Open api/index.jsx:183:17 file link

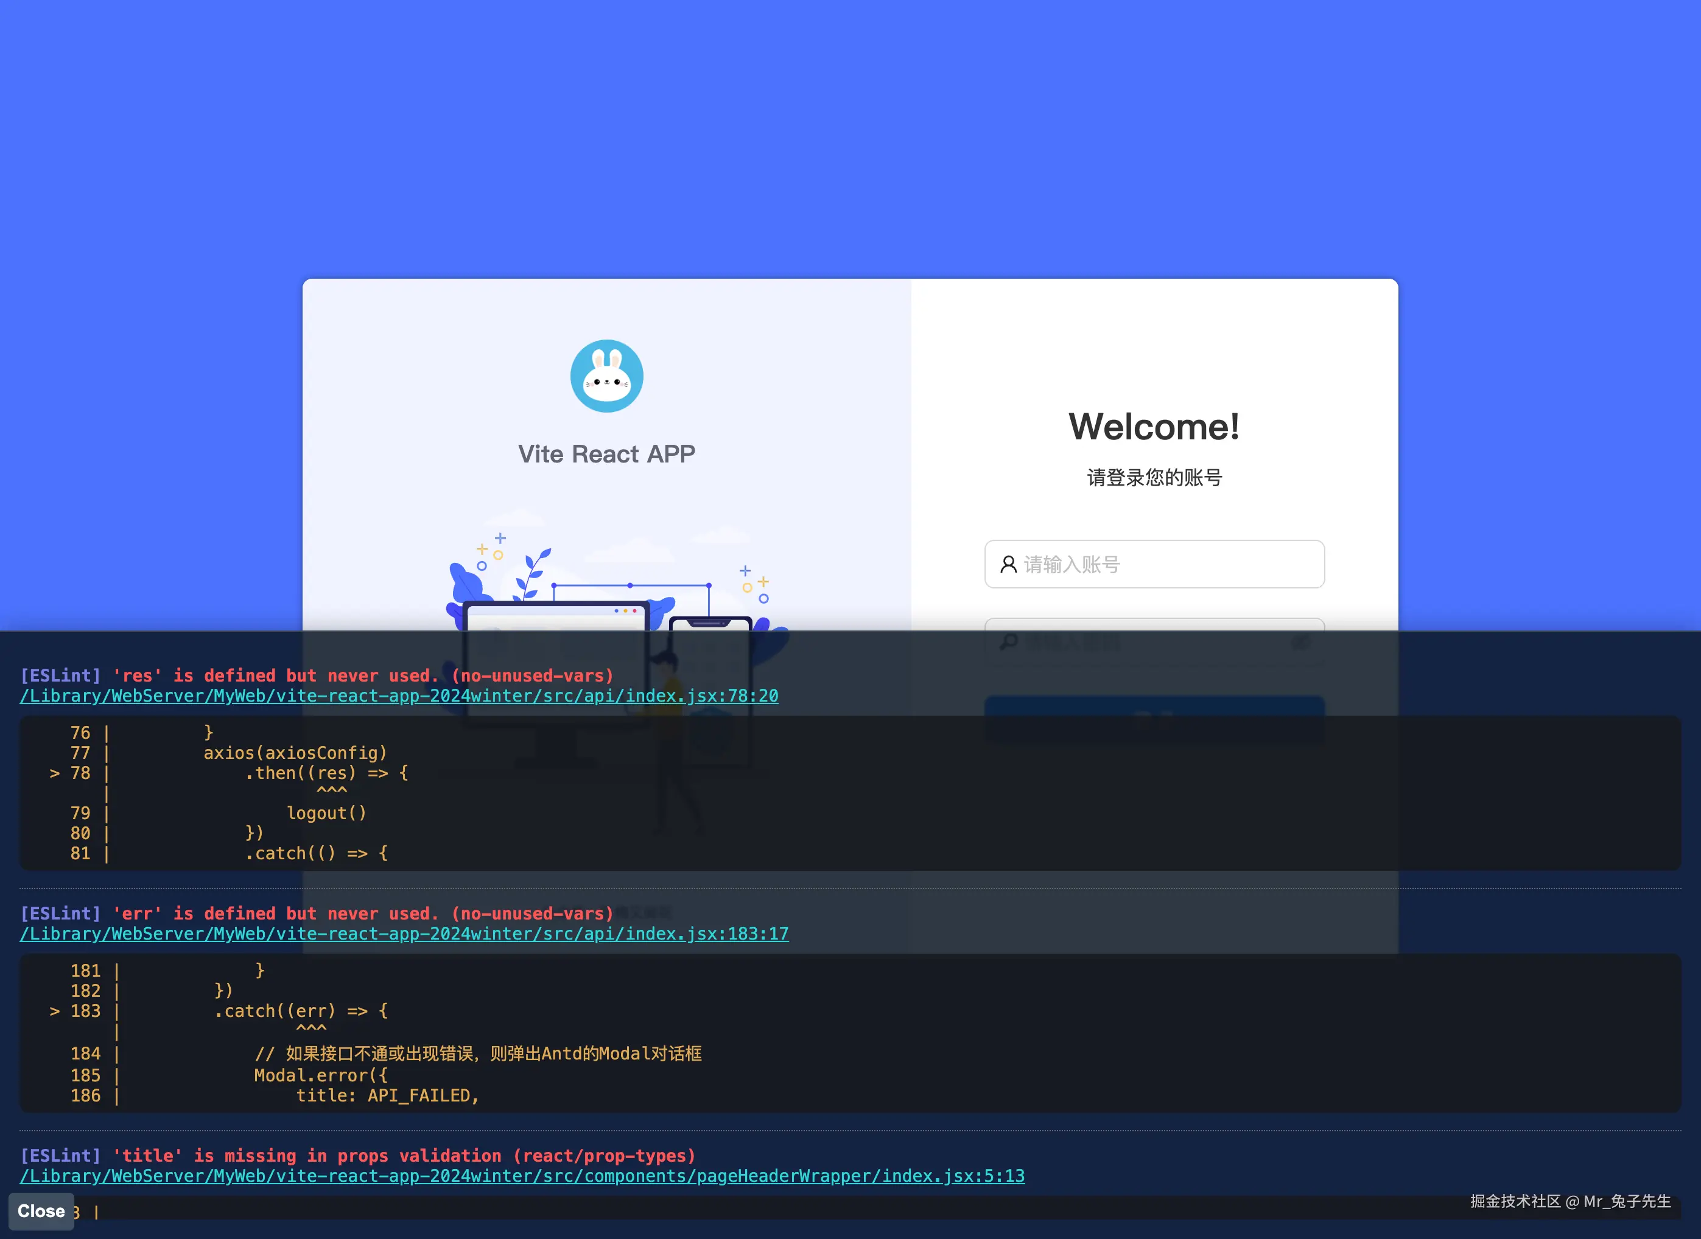[x=404, y=934]
